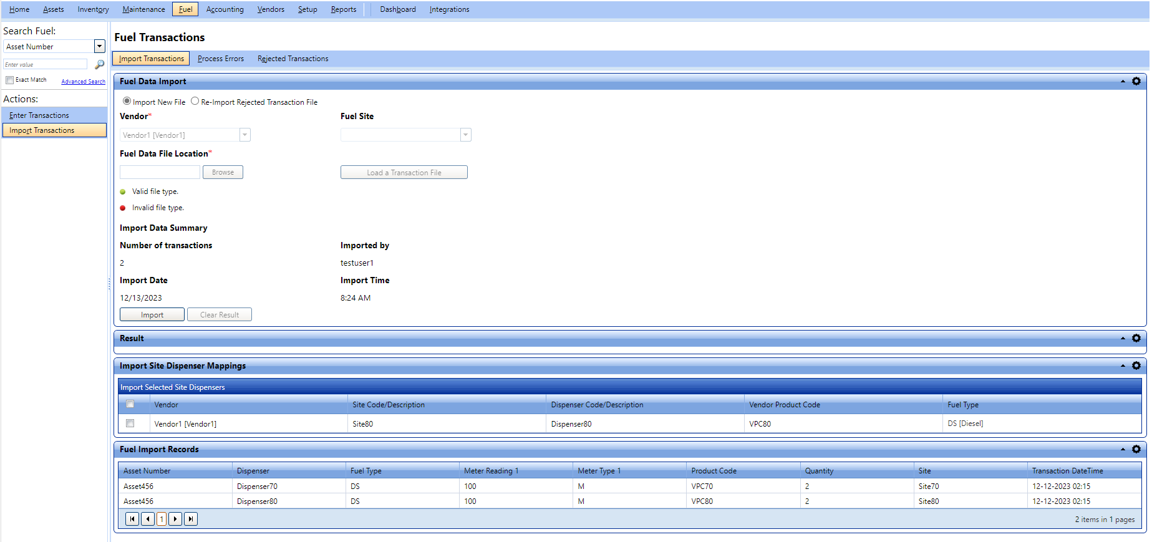Open Fuel Import Records gear settings
The image size is (1157, 542).
pos(1136,449)
